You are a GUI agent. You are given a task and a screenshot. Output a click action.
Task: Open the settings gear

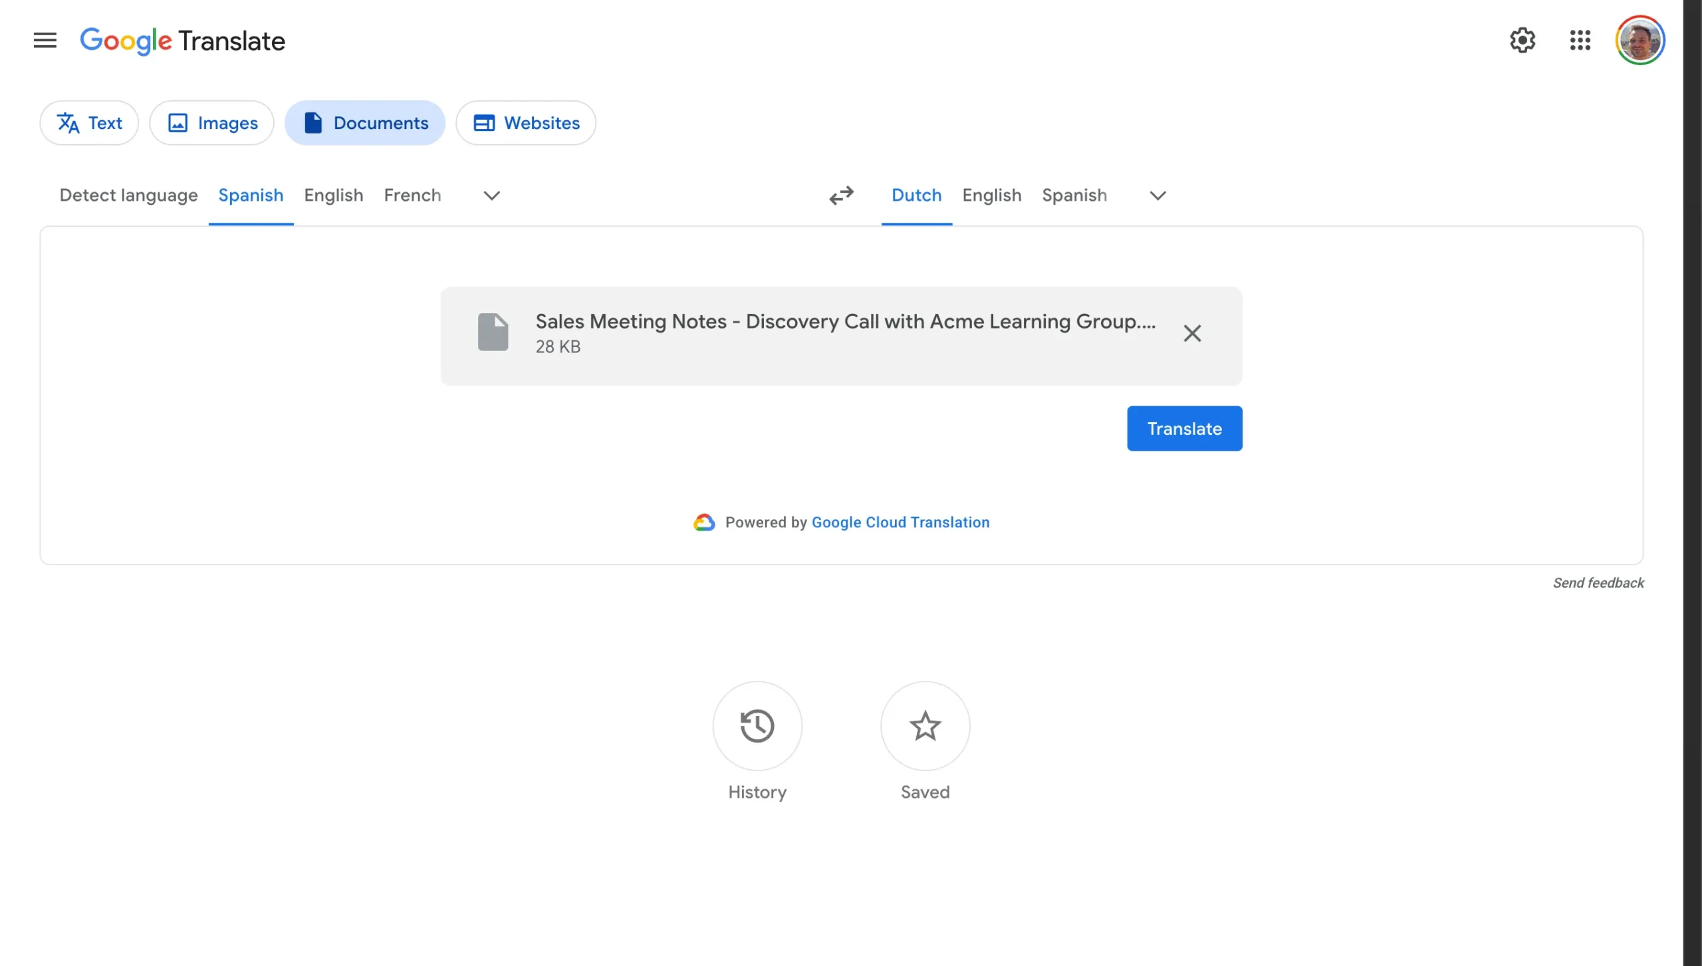point(1522,41)
